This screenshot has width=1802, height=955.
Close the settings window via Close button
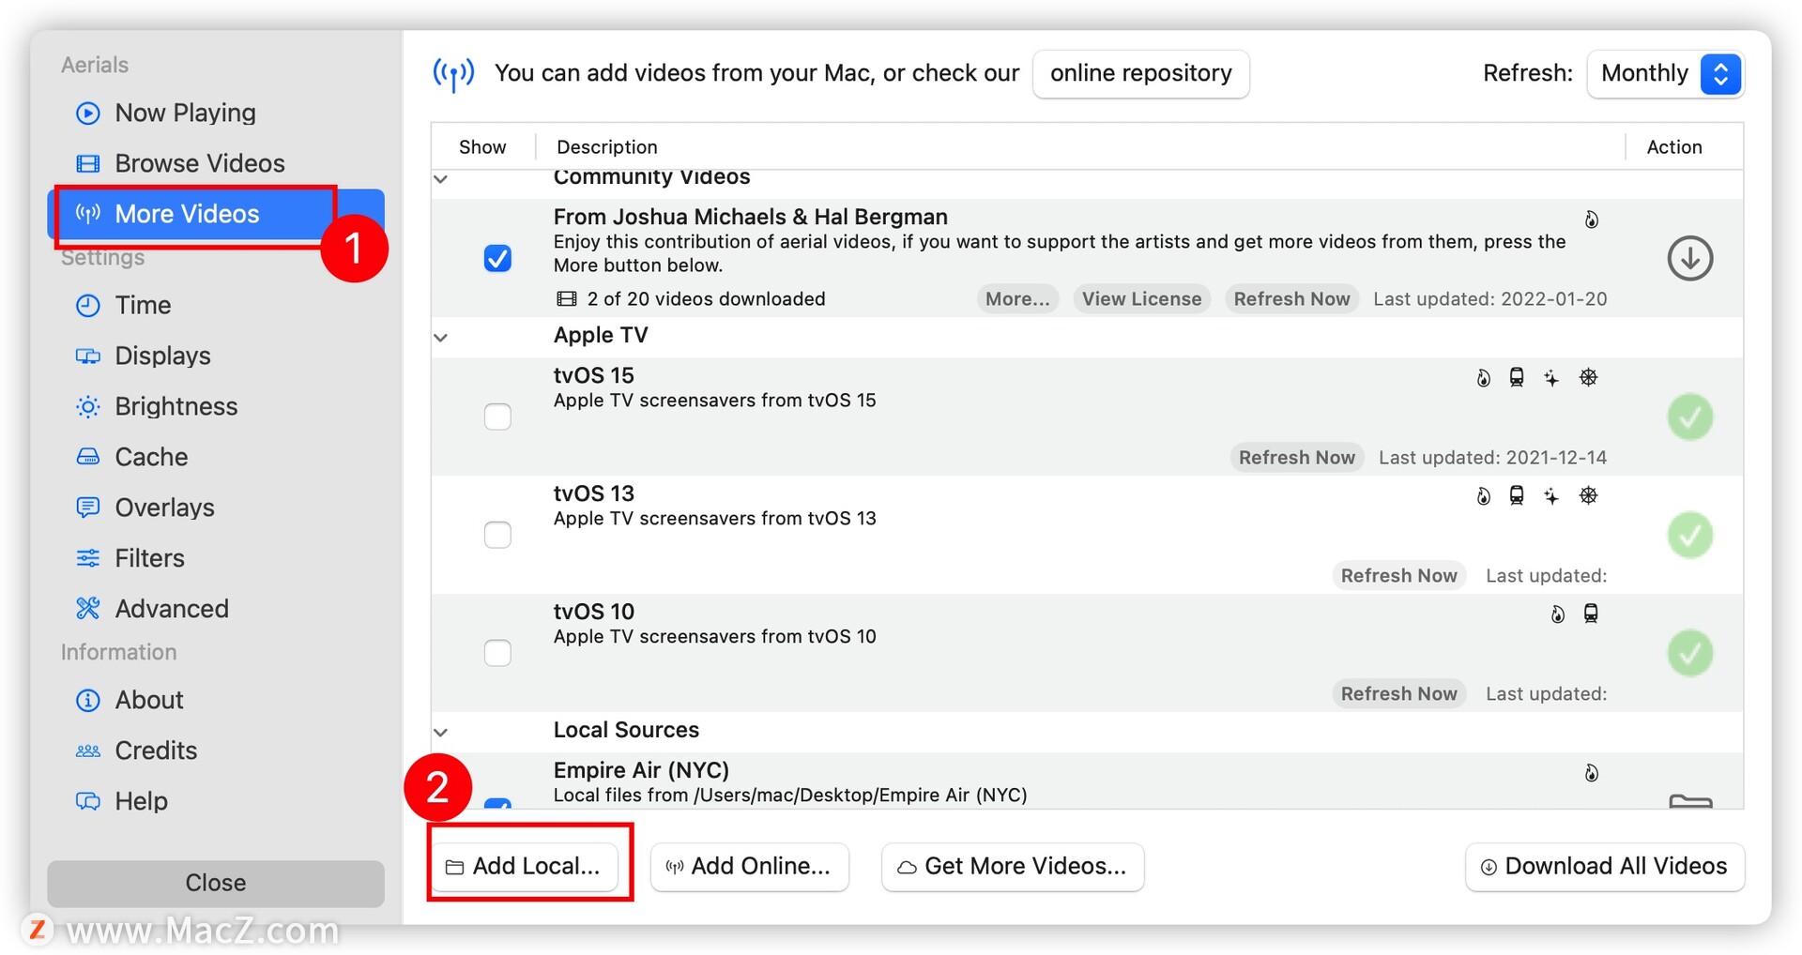[215, 883]
